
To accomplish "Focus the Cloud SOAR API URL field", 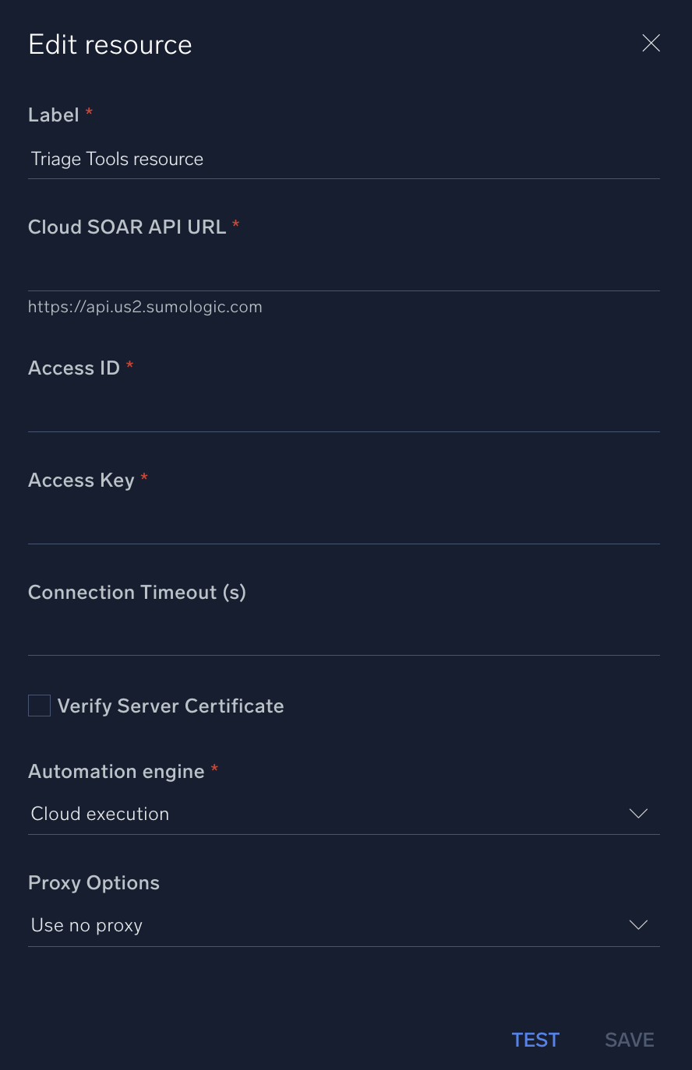I will point(343,273).
